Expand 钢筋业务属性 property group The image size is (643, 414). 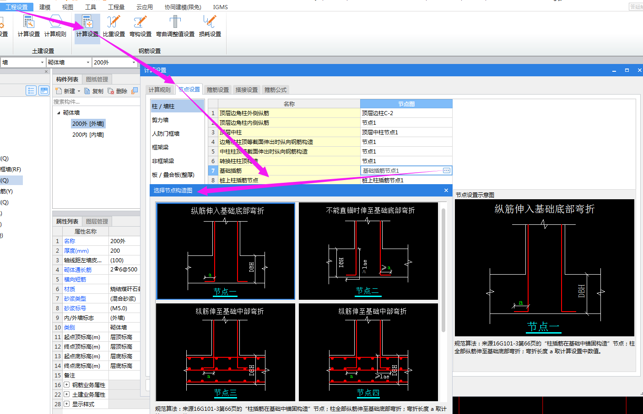tap(67, 385)
